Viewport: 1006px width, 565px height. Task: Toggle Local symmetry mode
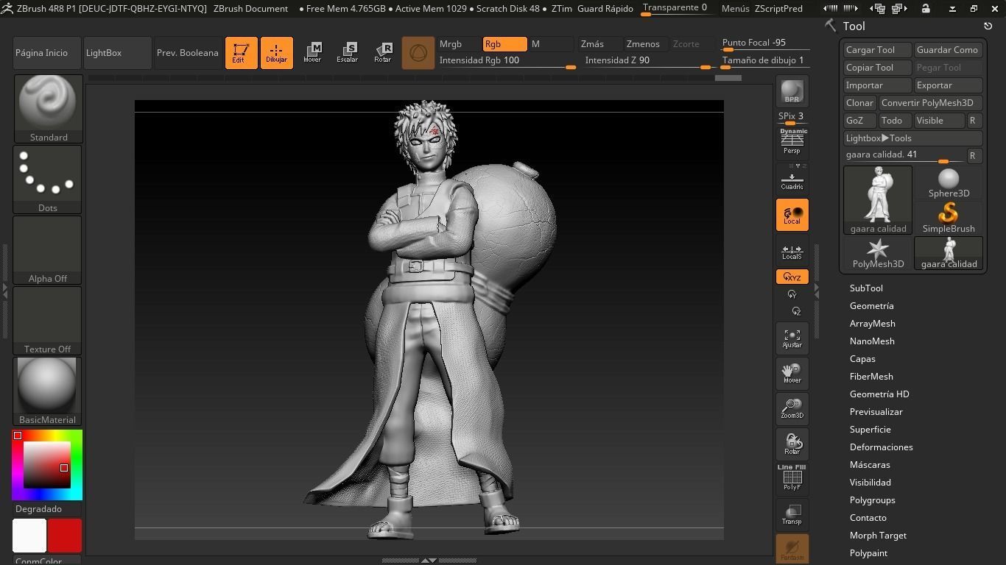tap(792, 215)
